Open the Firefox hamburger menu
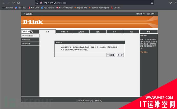 (x=175, y=3)
